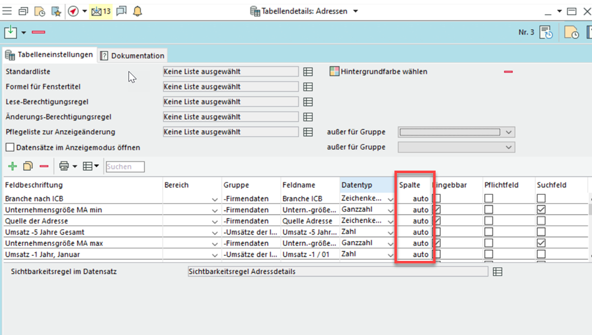Select the Tabelleneinstellungen tab

pyautogui.click(x=49, y=55)
